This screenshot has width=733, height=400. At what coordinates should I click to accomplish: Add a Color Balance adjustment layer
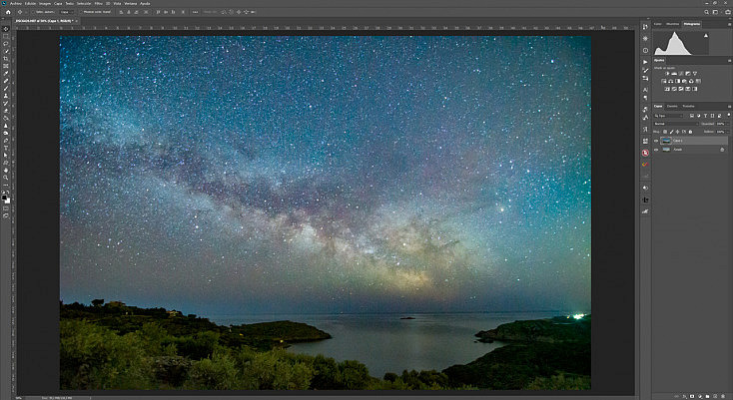tap(671, 81)
